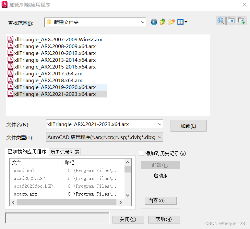Open the Favorites folder icon
Viewport: 250px width, 229px height.
231,21
